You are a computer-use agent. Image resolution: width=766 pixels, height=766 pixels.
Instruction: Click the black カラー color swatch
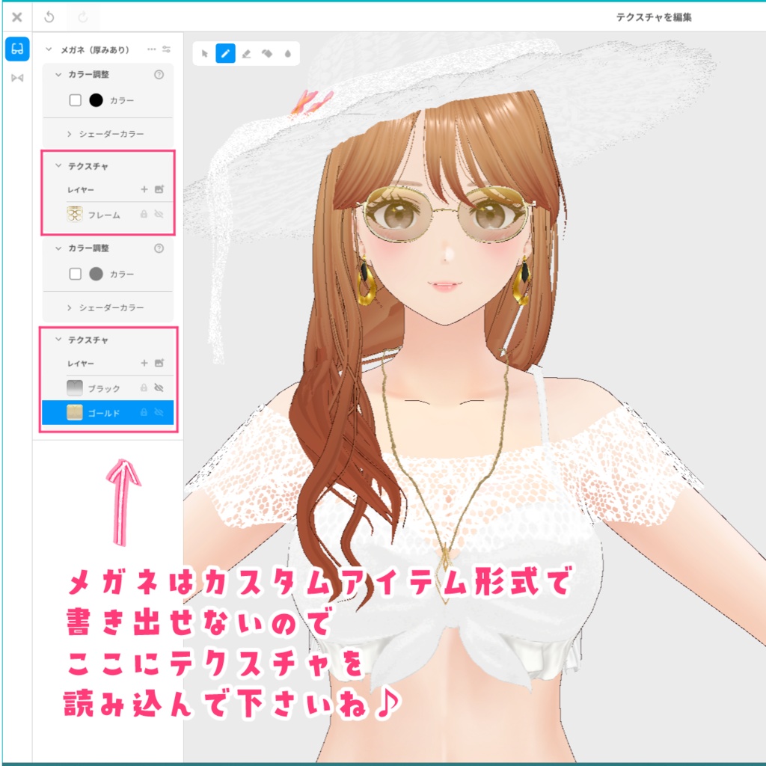(96, 99)
